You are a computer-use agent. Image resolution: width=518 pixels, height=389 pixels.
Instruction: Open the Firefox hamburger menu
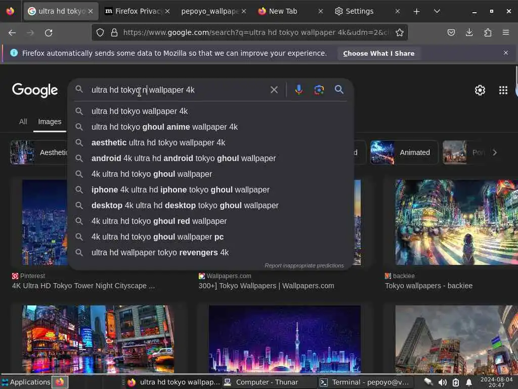506,32
